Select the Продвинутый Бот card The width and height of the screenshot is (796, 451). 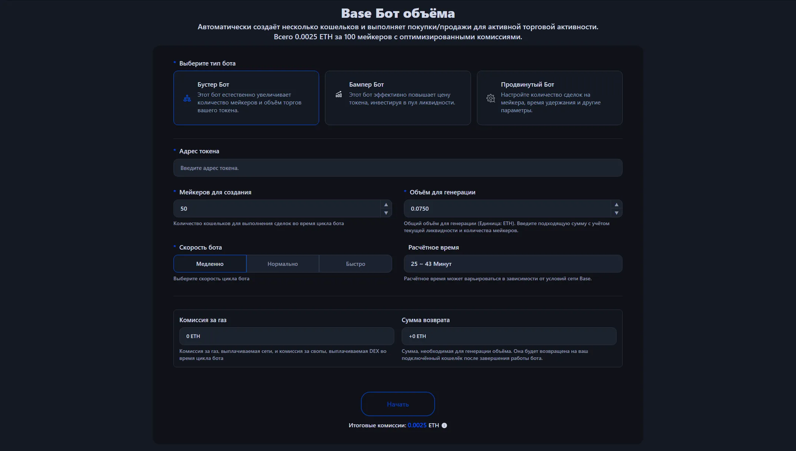[549, 98]
